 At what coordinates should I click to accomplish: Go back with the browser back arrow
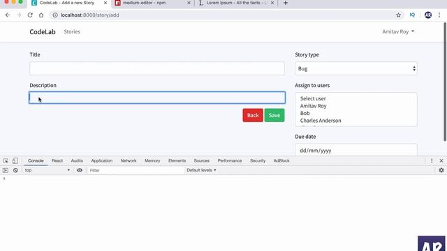8,15
